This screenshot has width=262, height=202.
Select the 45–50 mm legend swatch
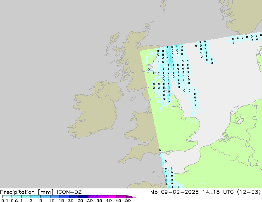click(121, 197)
